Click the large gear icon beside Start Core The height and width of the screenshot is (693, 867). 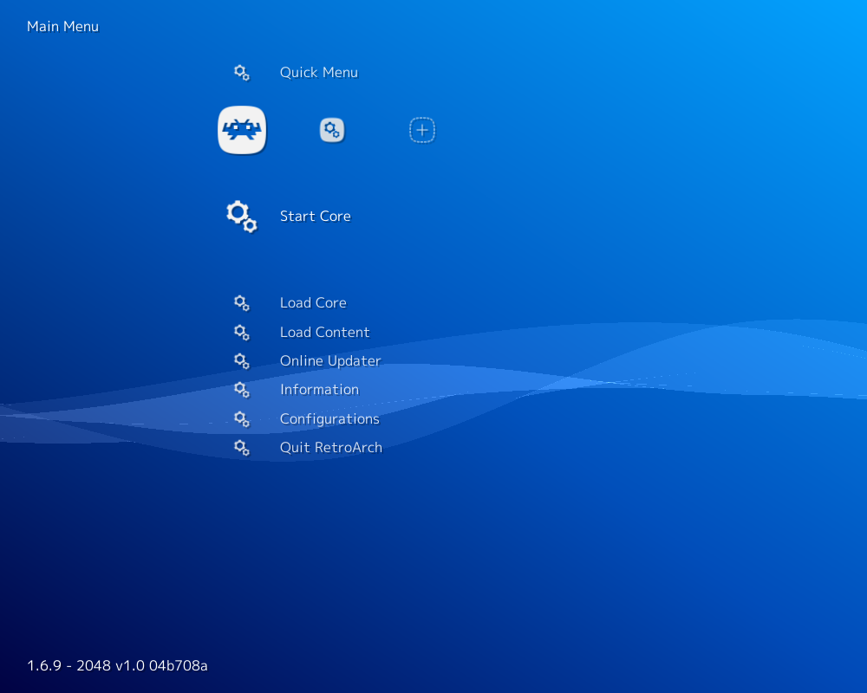click(x=242, y=216)
